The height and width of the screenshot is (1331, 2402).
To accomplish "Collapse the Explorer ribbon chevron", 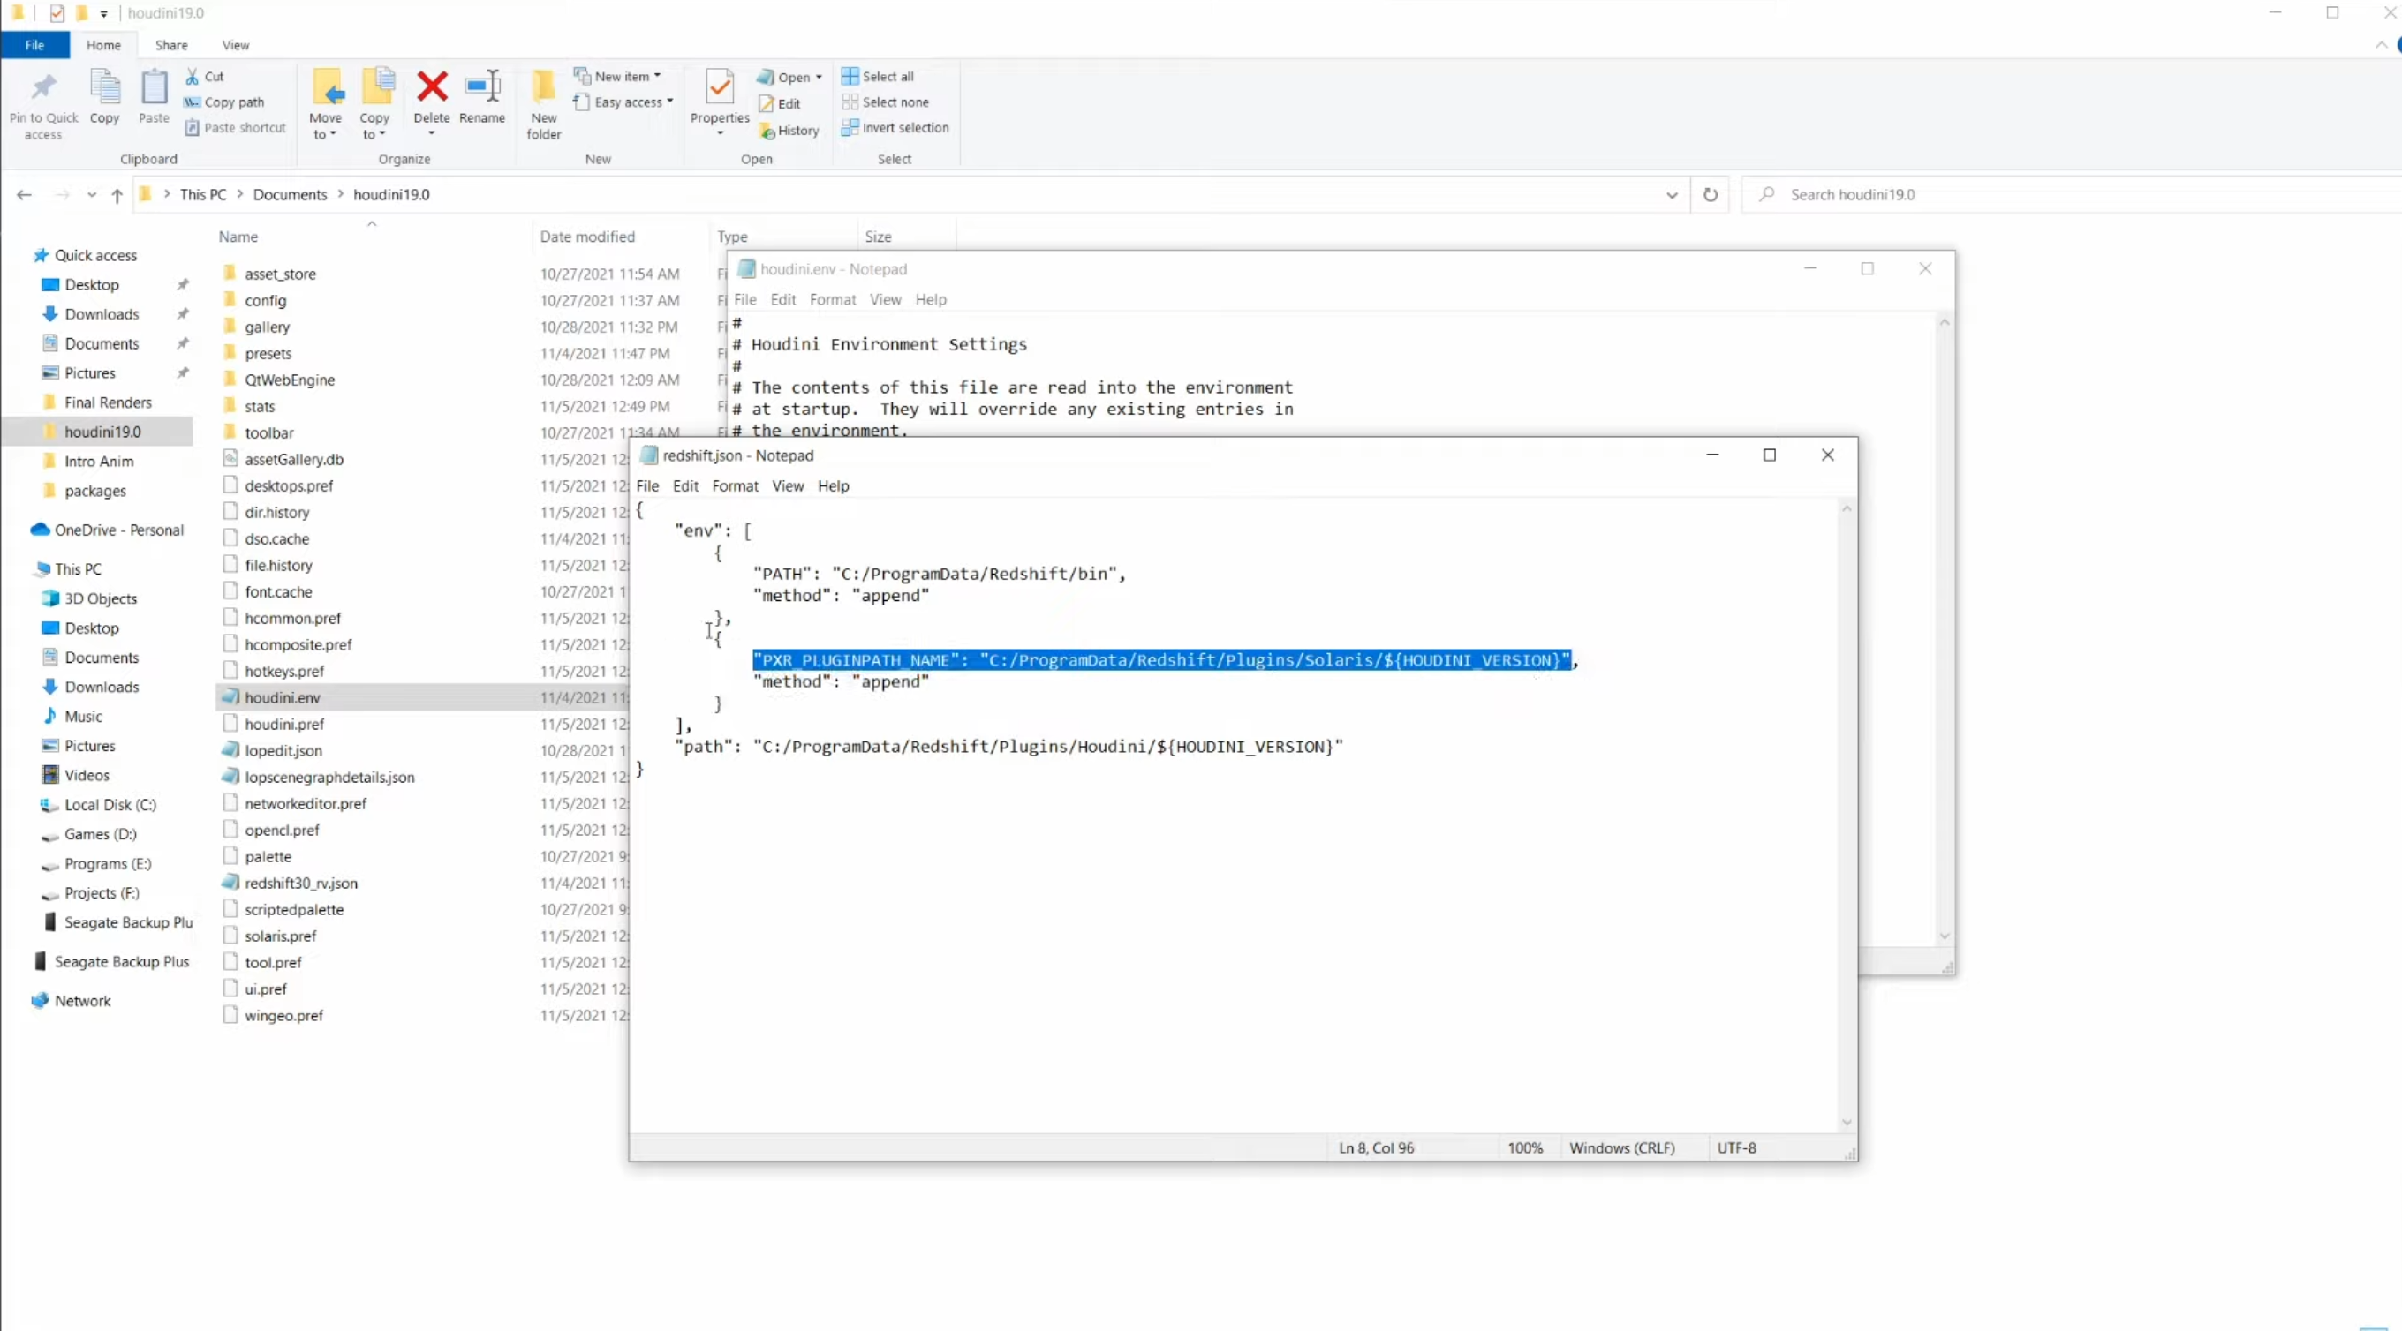I will click(2381, 45).
